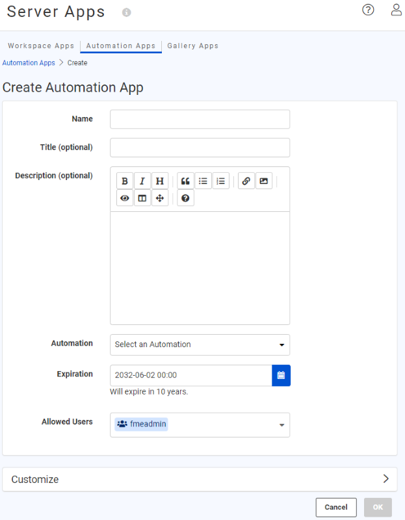Toggle side-by-side editor view
405x520 pixels.
pyautogui.click(x=142, y=198)
